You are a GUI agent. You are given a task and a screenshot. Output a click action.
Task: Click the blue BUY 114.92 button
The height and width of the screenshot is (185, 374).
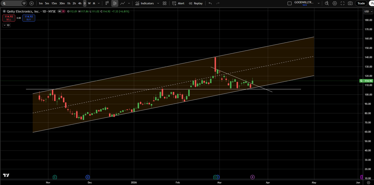coord(29,18)
